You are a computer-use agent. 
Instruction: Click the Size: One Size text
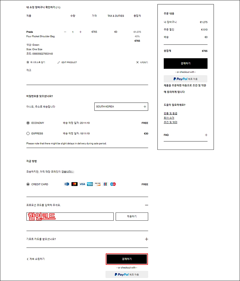point(34,49)
